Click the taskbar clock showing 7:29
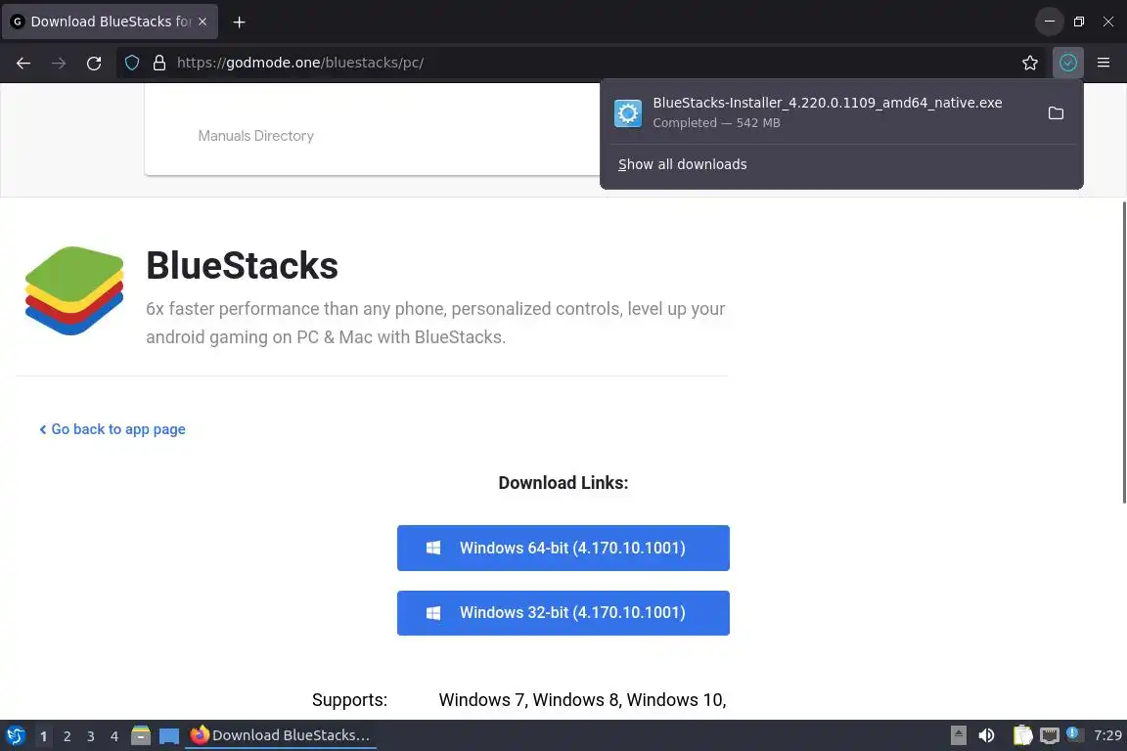 coord(1107,735)
